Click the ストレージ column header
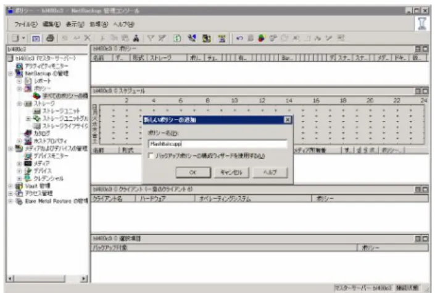The height and width of the screenshot is (293, 435). [167, 58]
